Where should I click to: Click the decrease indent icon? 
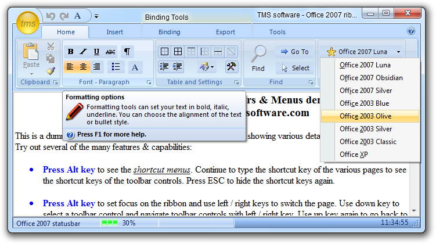coord(164,67)
